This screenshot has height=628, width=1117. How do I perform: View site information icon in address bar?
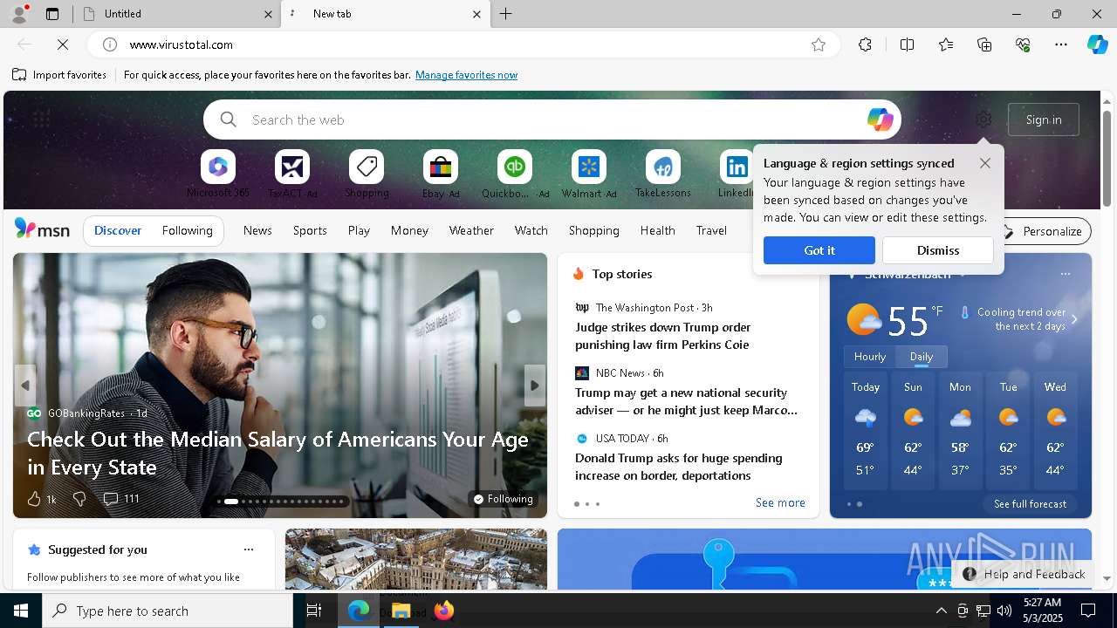click(x=109, y=44)
